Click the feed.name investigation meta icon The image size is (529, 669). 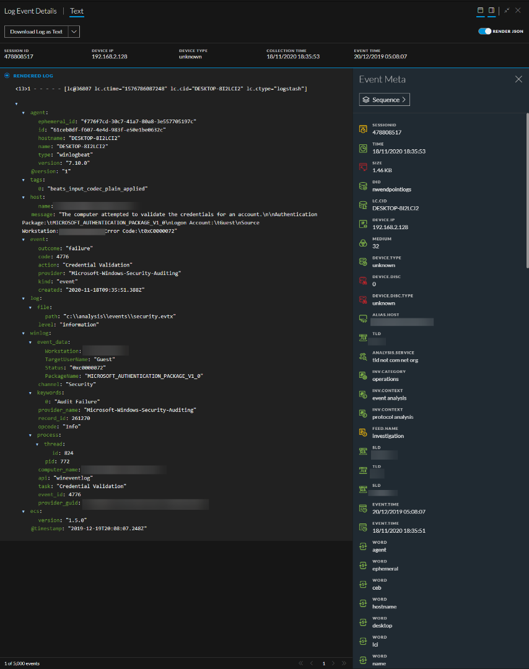pyautogui.click(x=363, y=432)
